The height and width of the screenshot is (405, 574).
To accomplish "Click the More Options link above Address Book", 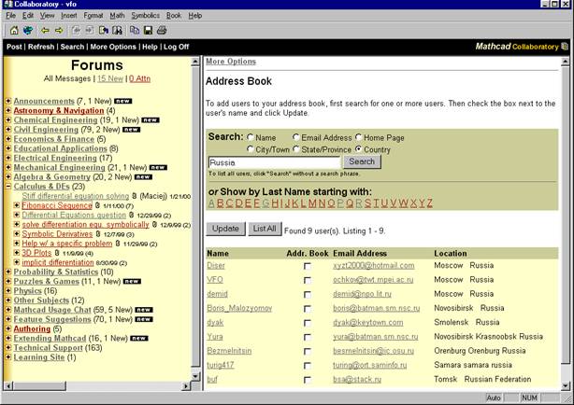I will point(231,62).
